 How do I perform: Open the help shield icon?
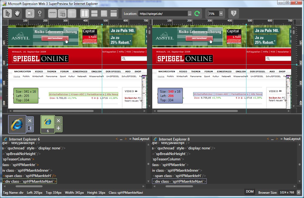tap(233, 13)
